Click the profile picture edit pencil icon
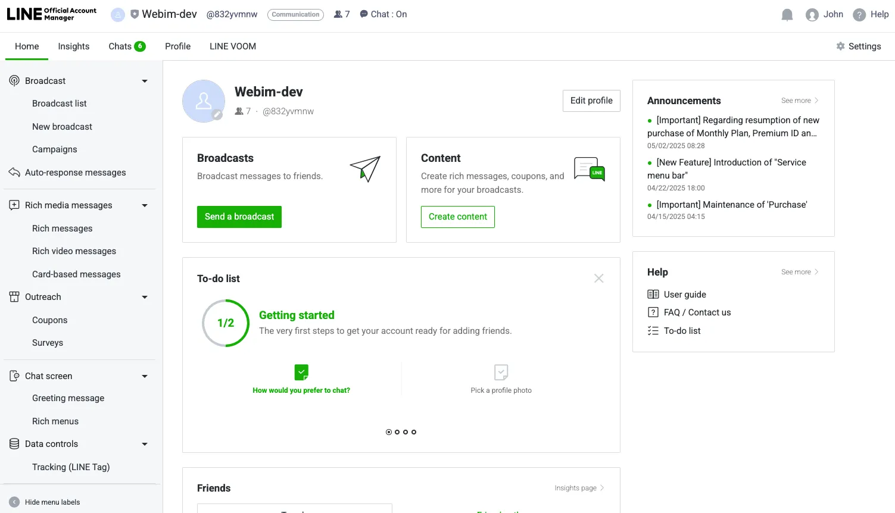This screenshot has width=895, height=513. 217,115
